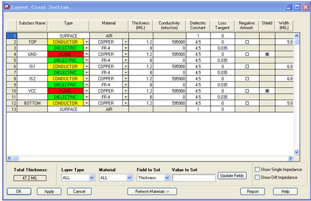
Task: Uncheck the Shield box for GND plane
Action: tap(267, 54)
